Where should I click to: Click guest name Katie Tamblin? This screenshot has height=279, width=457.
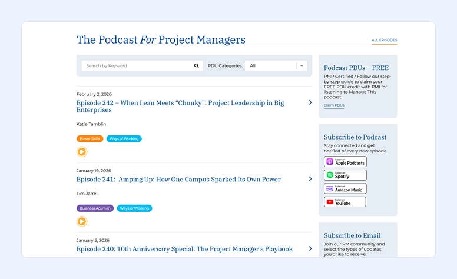point(91,124)
